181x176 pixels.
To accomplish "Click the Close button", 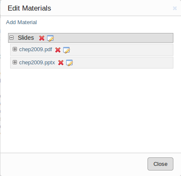I will tap(160, 164).
